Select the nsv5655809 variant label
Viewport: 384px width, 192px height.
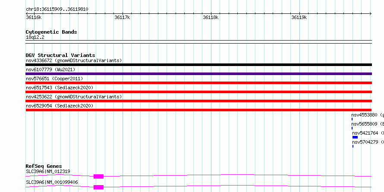368,124
